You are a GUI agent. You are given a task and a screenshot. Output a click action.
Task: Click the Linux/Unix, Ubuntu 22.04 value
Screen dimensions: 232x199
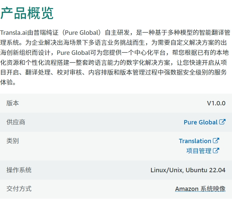(x=188, y=170)
